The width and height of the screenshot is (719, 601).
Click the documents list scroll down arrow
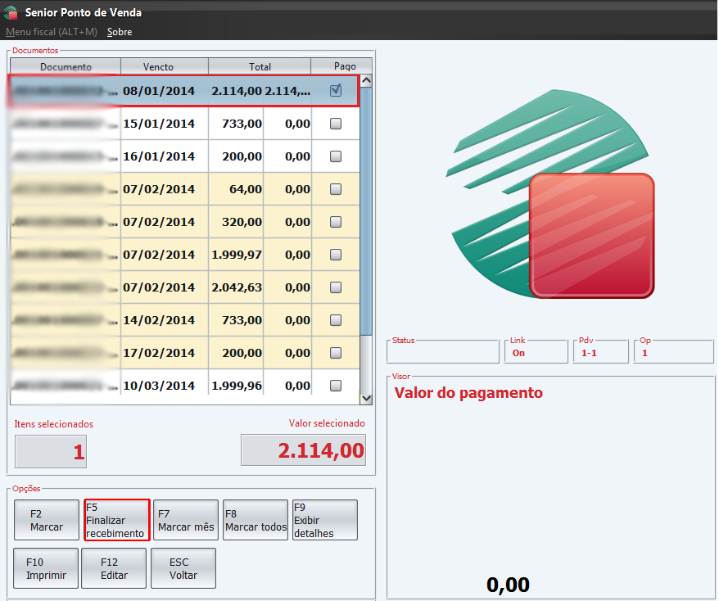pyautogui.click(x=366, y=399)
